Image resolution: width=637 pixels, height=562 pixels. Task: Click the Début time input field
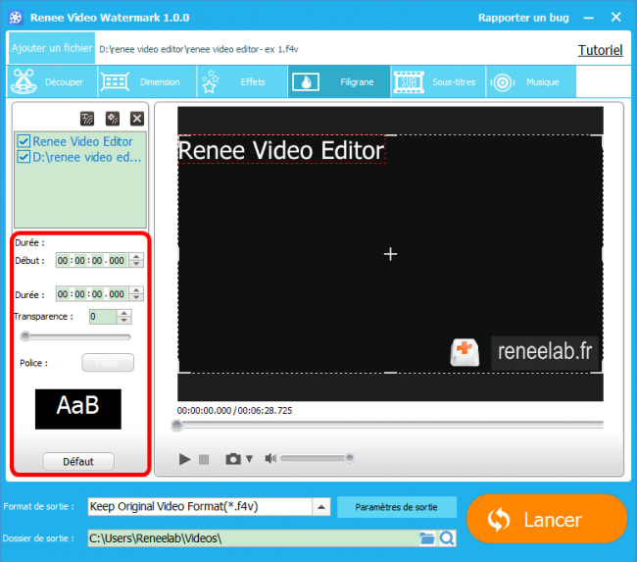tap(93, 260)
